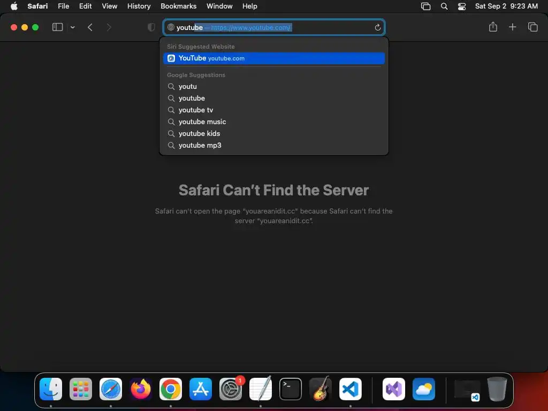The height and width of the screenshot is (411, 548).
Task: Open Launchpad from the Dock
Action: point(81,389)
